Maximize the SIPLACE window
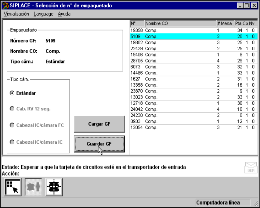Image resolution: width=260 pixels, height=208 pixels. point(247,5)
